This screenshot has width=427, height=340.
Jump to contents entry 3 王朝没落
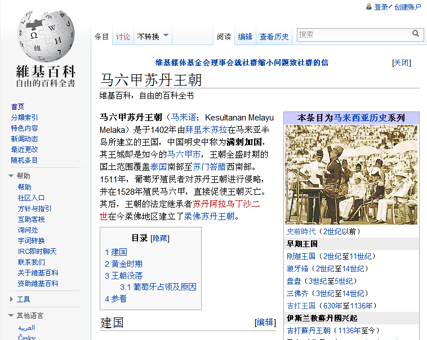coord(123,276)
